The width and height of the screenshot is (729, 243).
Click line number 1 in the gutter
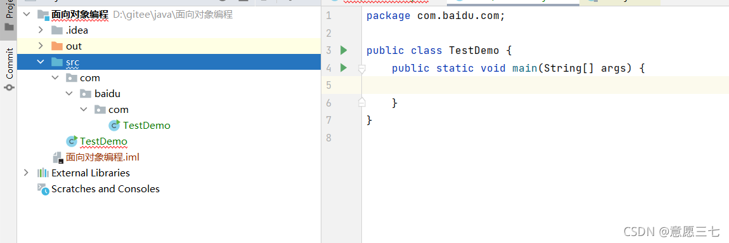(x=329, y=16)
